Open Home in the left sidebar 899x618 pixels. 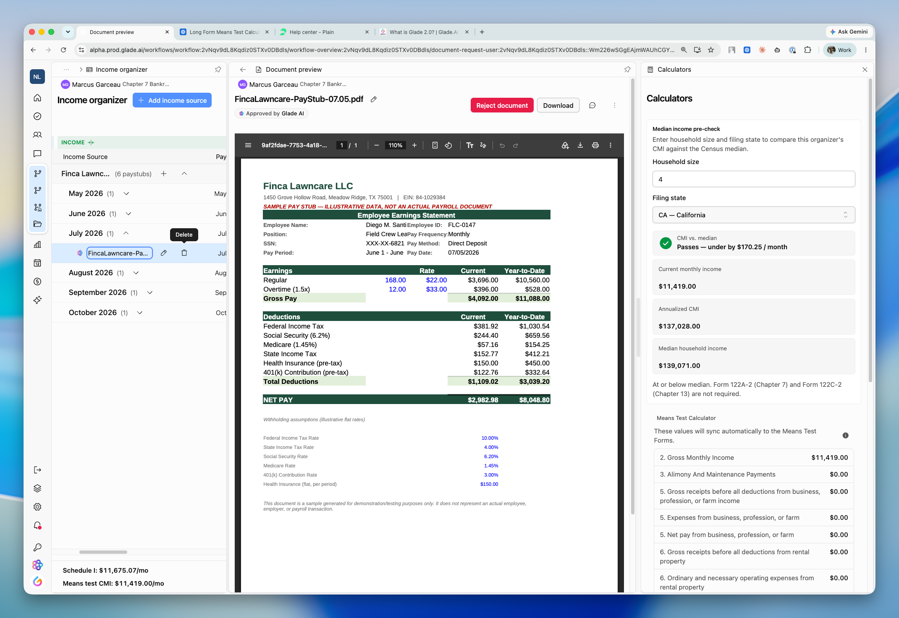tap(37, 98)
